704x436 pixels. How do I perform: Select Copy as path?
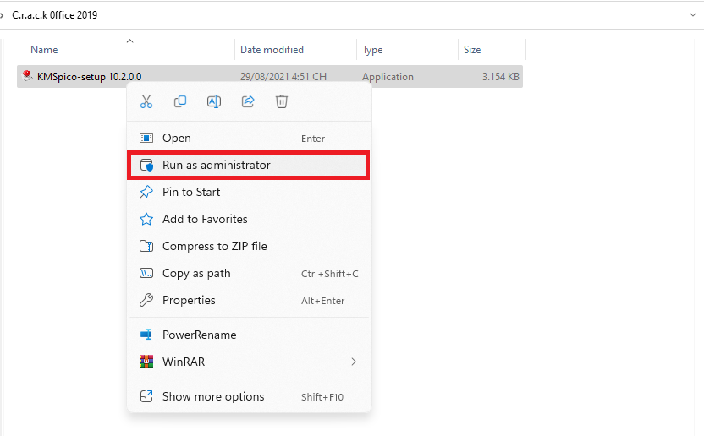point(196,273)
